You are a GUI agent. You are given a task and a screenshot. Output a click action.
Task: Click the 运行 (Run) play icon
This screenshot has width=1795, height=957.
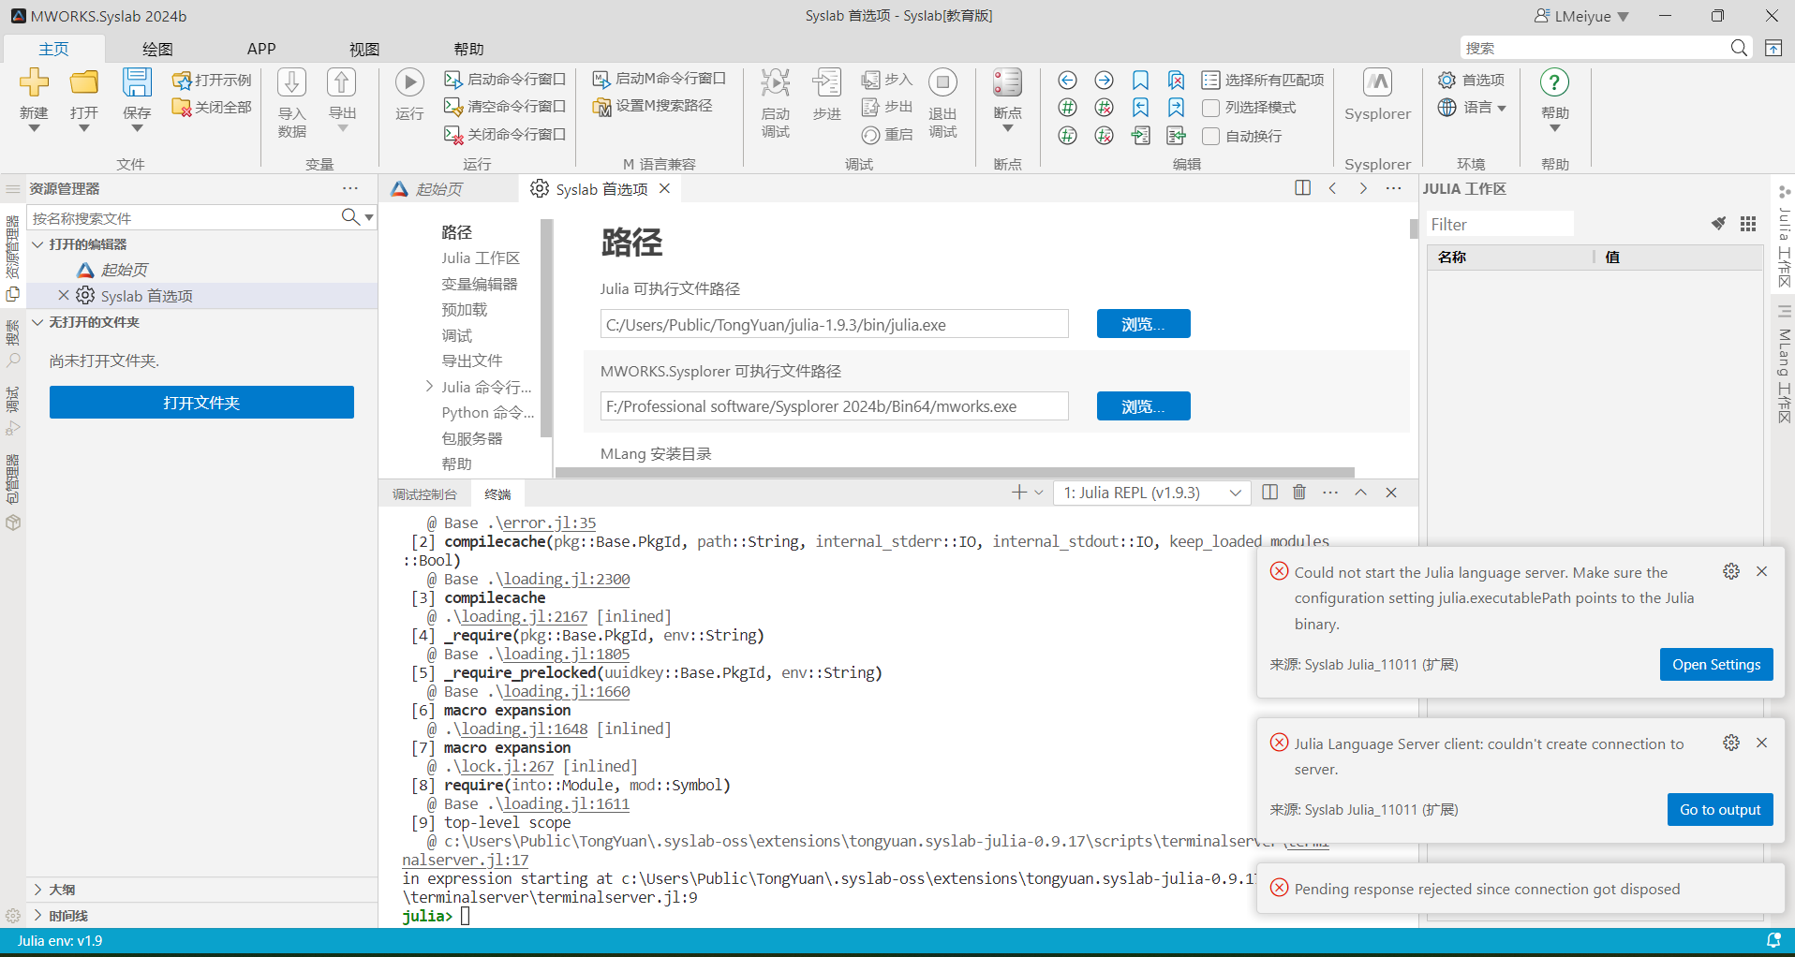409,82
